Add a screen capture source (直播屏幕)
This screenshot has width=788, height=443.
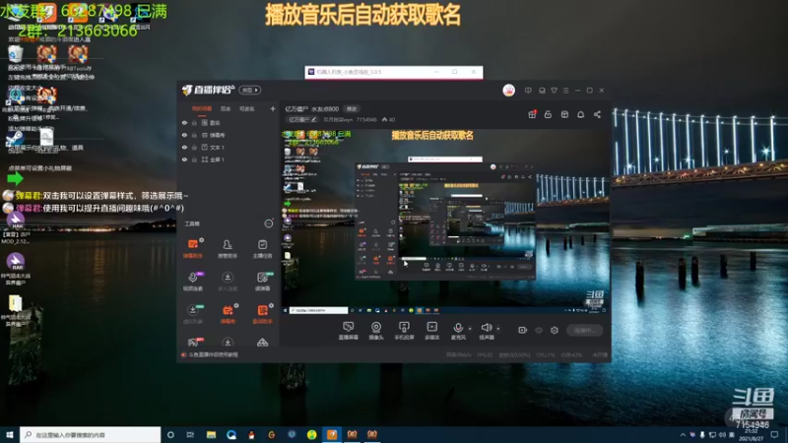pos(349,331)
